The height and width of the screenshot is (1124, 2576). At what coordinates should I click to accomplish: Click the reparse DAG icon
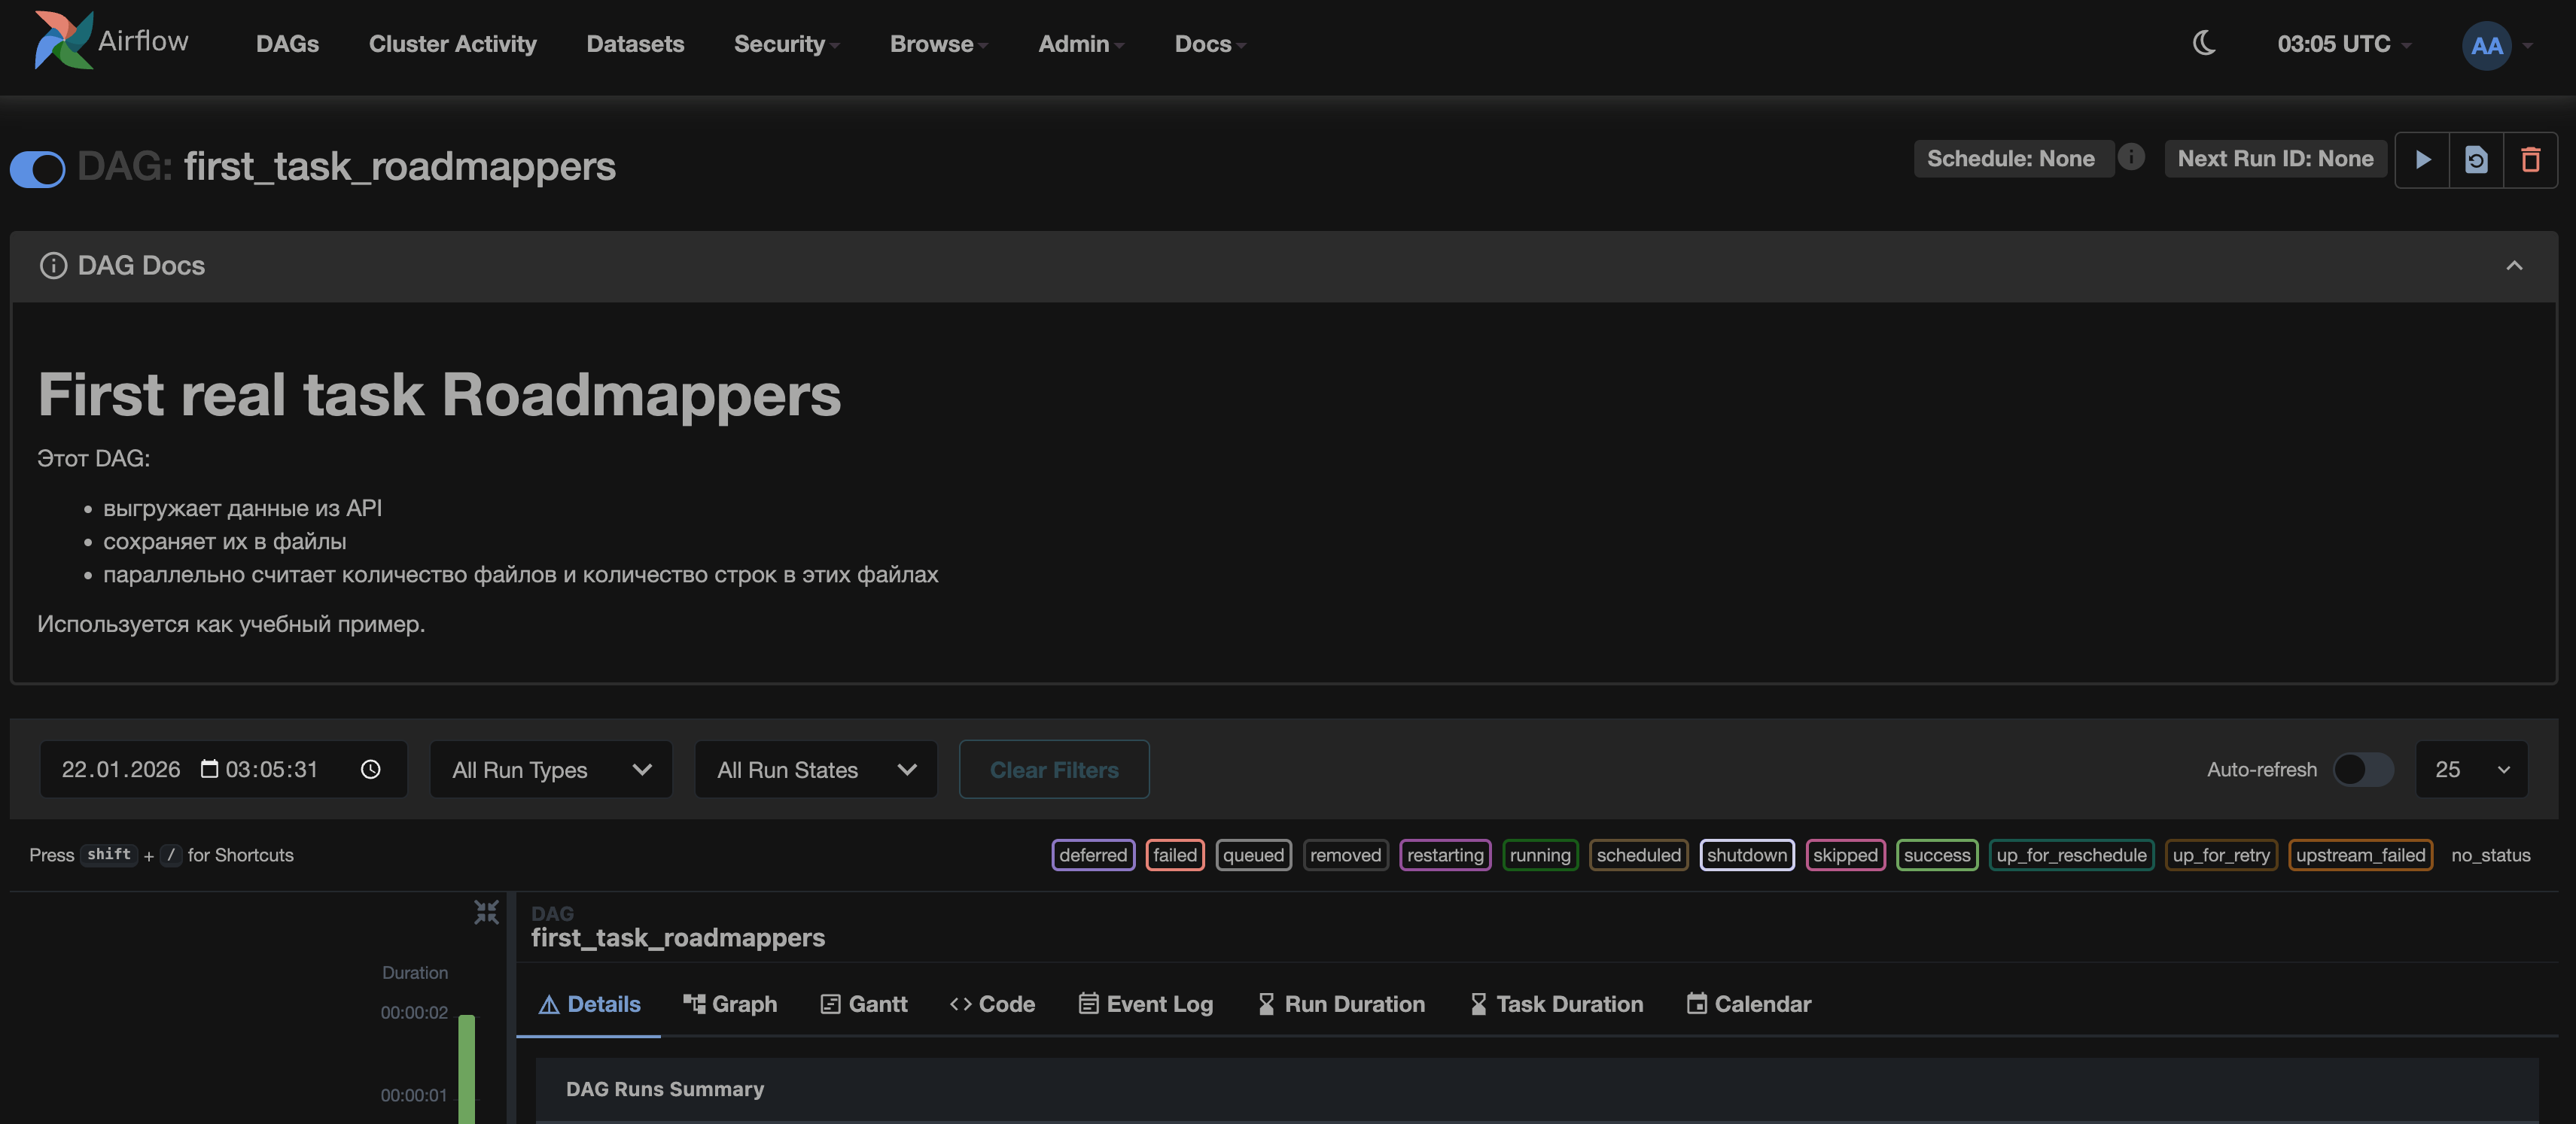pyautogui.click(x=2476, y=159)
